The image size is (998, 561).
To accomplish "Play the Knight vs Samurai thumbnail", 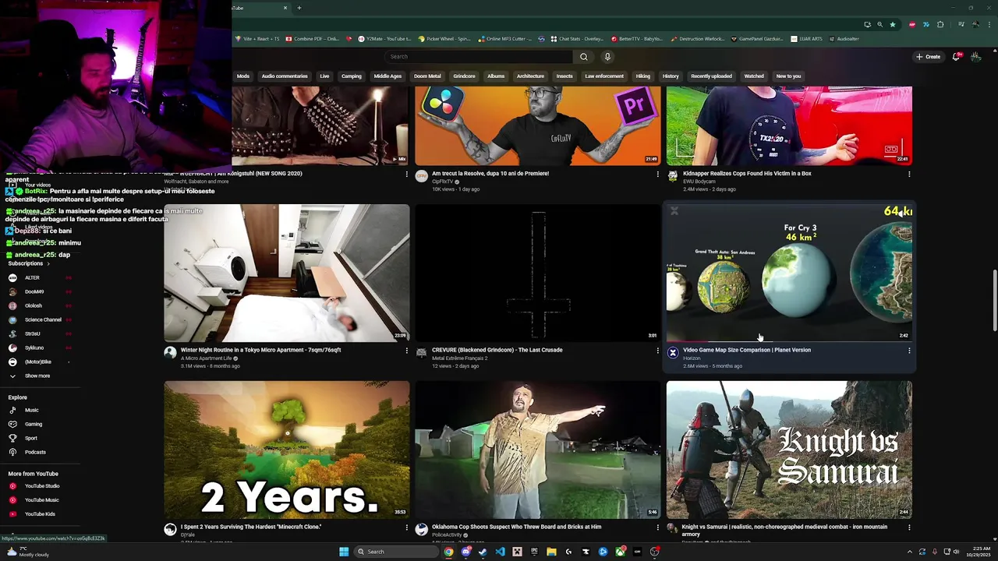I will 789,450.
